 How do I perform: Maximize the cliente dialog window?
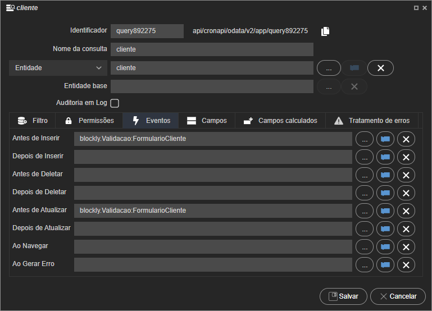pyautogui.click(x=416, y=8)
